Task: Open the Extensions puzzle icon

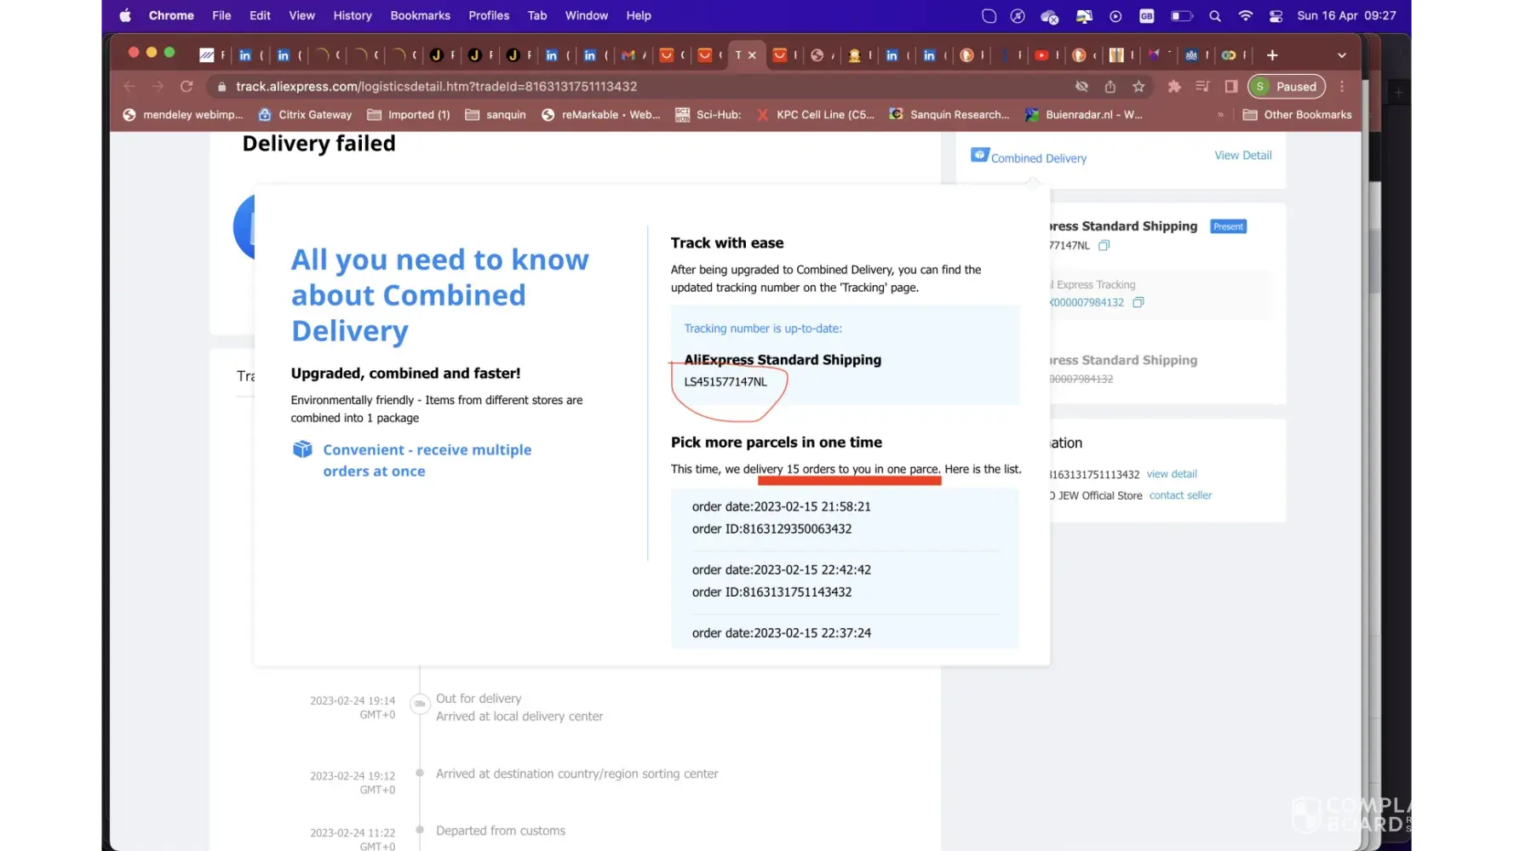Action: coord(1174,86)
